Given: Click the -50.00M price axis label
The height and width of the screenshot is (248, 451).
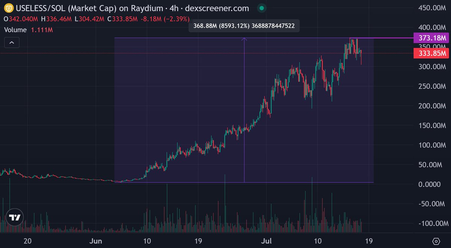Looking at the screenshot, I should point(432,204).
